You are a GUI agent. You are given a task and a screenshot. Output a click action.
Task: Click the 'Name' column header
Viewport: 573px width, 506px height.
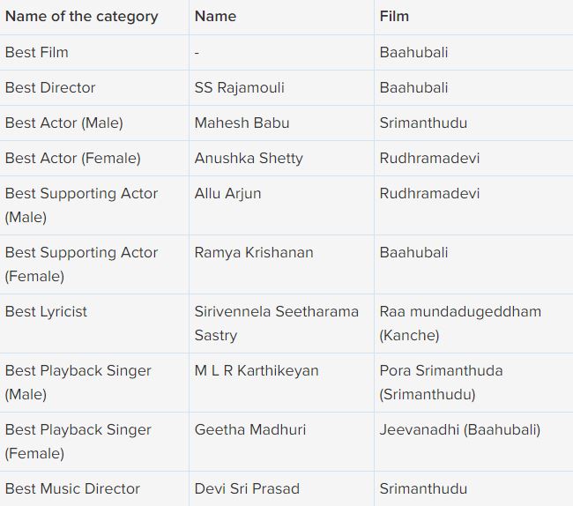pos(215,17)
